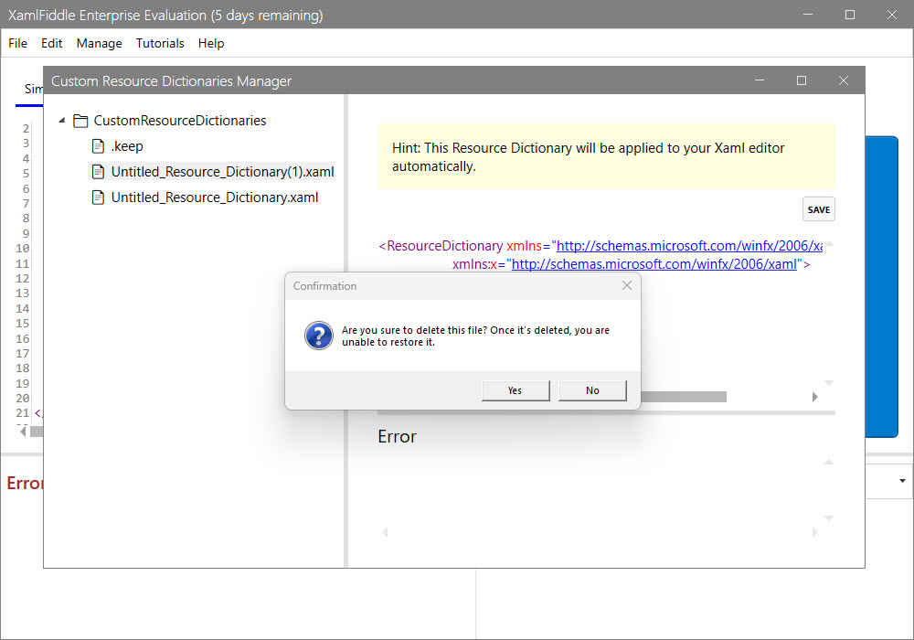Click the code editor scroll right arrow
914x640 pixels.
pos(815,397)
